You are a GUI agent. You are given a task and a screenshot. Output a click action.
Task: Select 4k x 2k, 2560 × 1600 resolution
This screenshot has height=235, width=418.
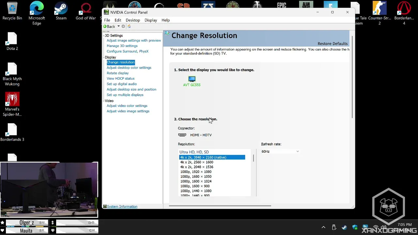click(x=197, y=162)
